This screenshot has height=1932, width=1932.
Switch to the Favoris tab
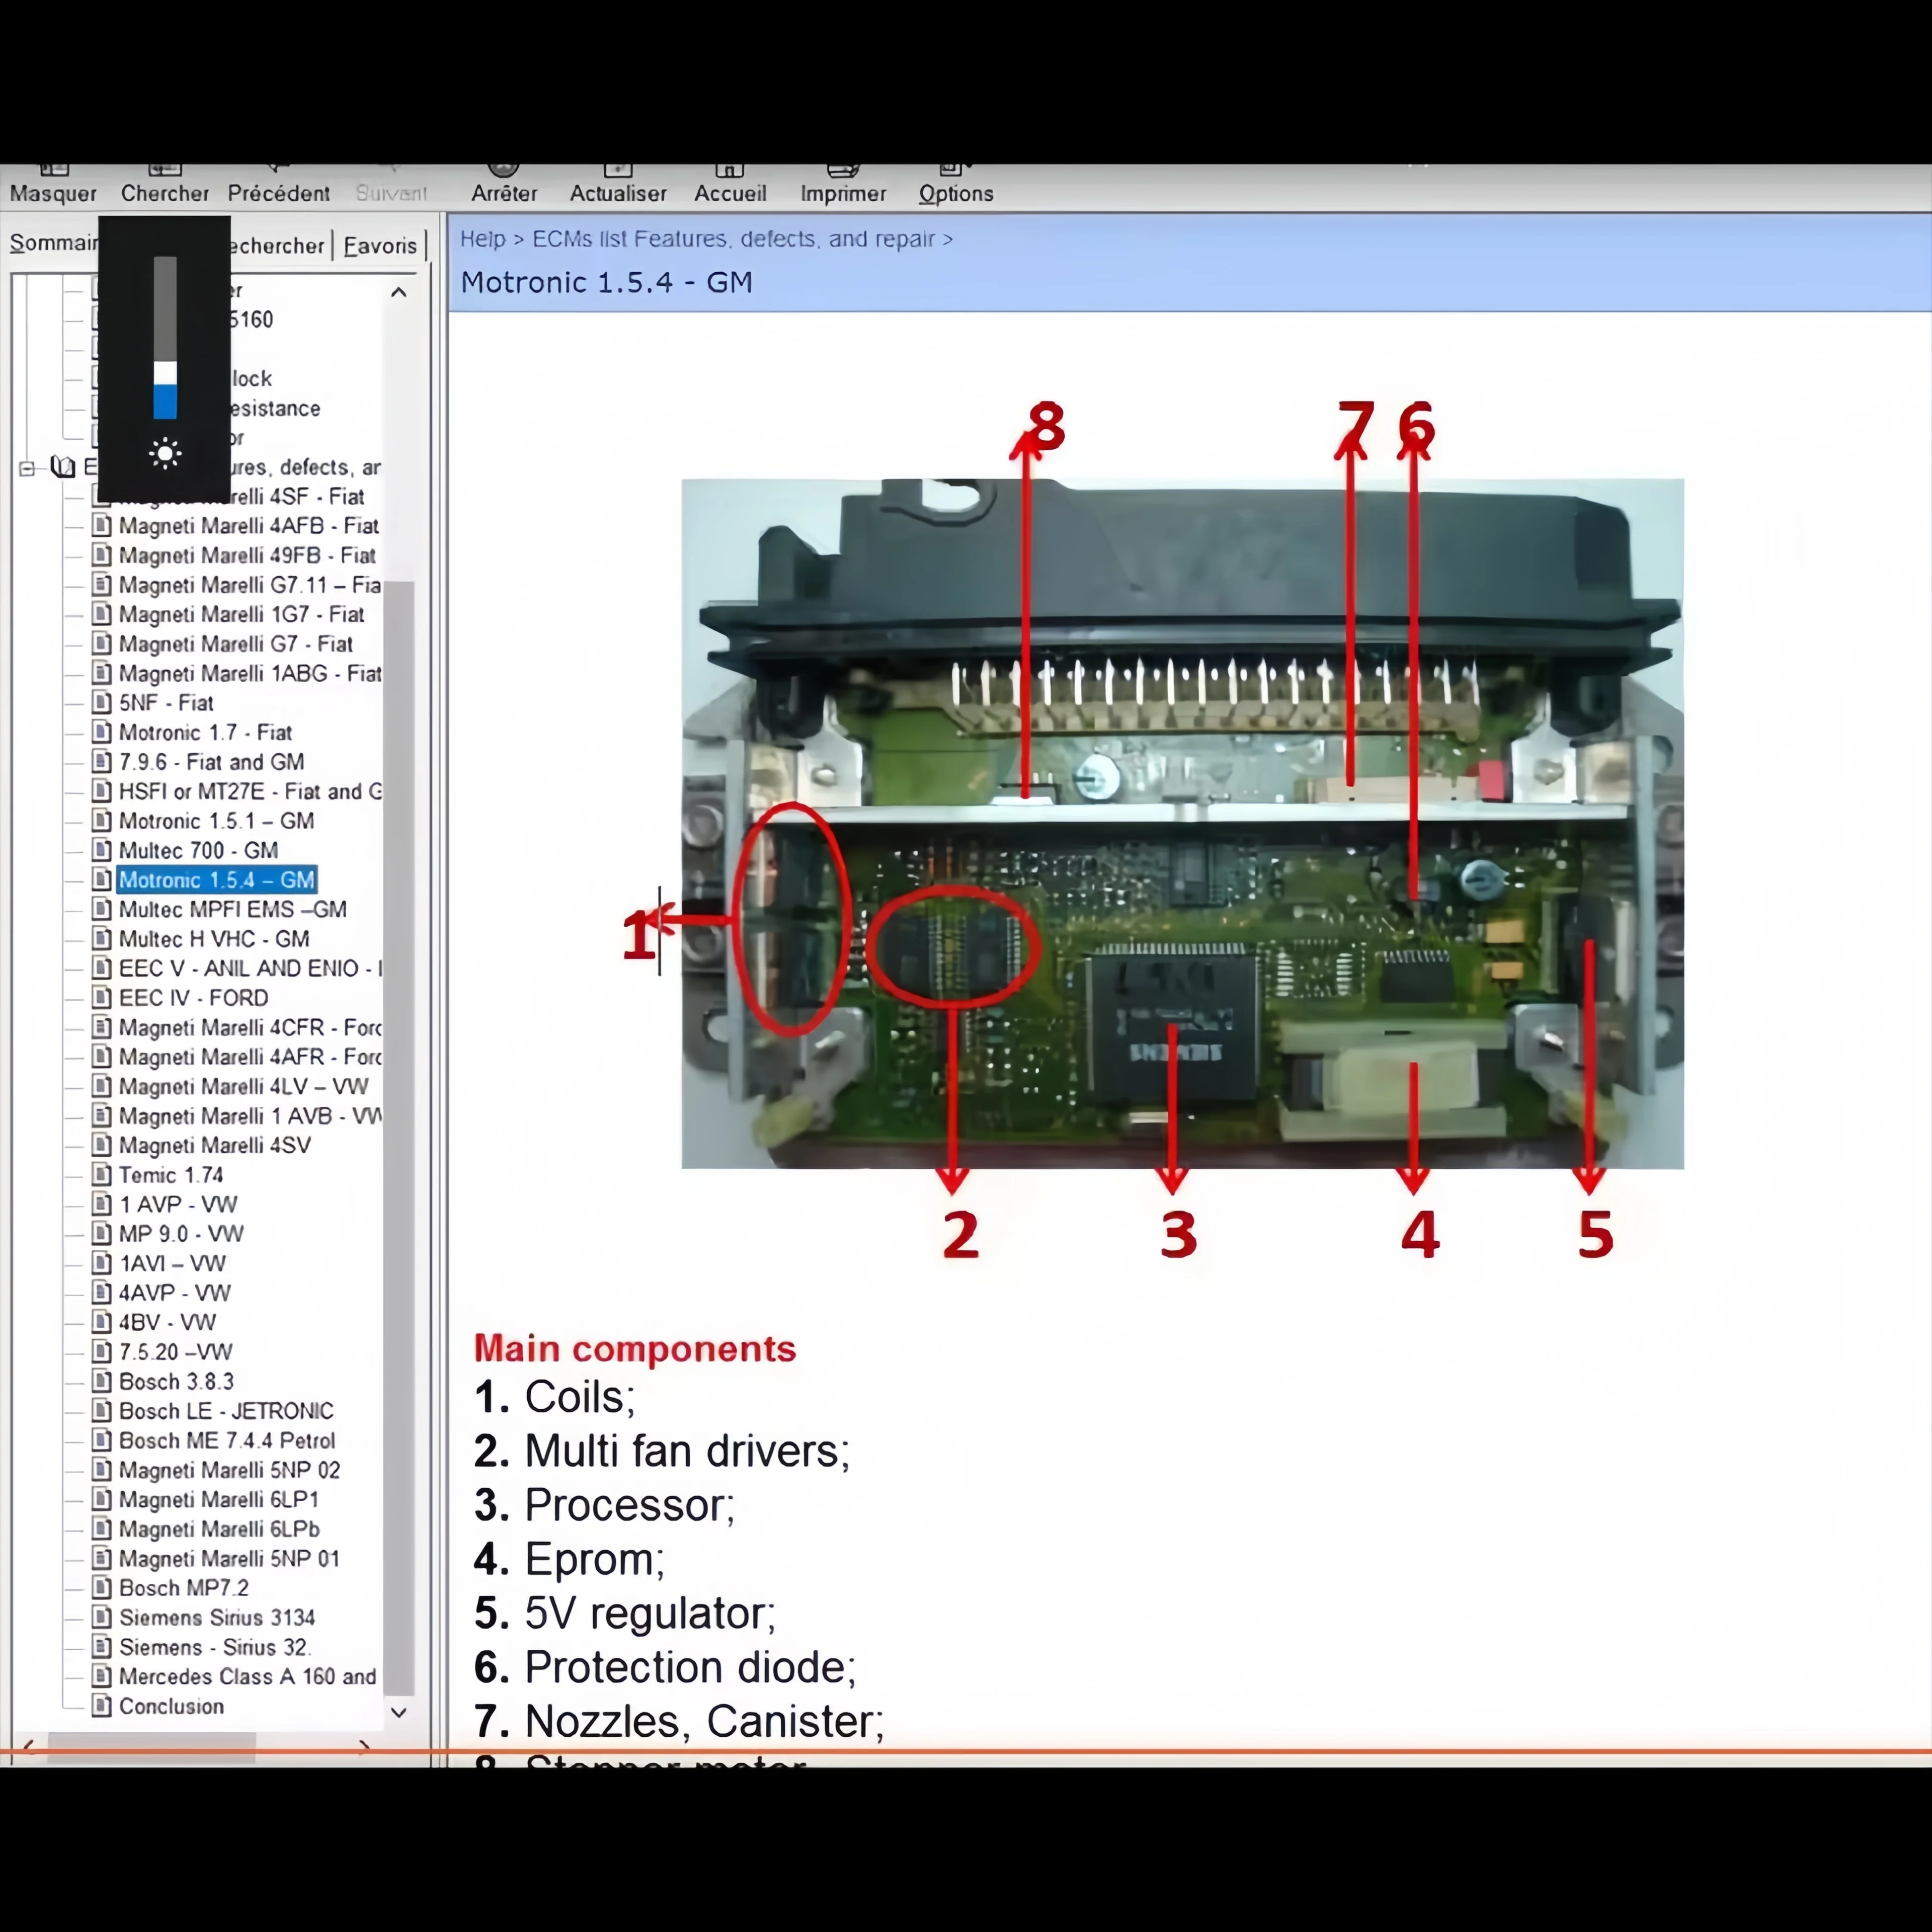pos(380,245)
